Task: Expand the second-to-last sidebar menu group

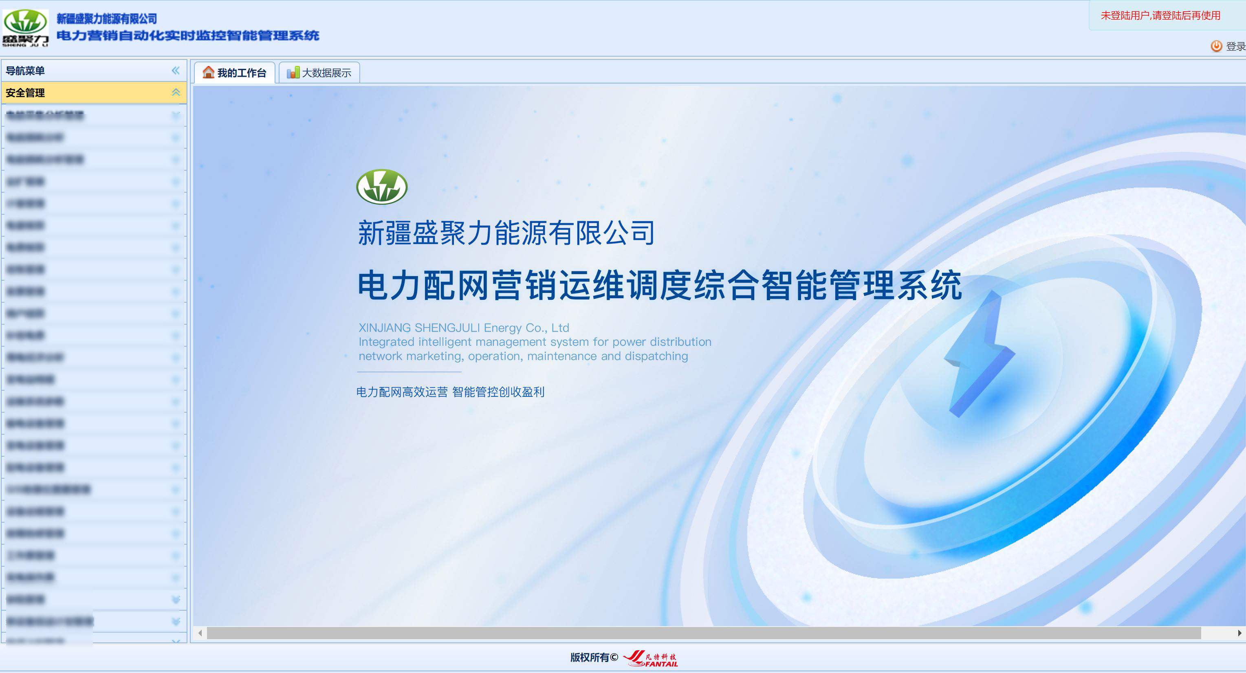Action: [176, 622]
